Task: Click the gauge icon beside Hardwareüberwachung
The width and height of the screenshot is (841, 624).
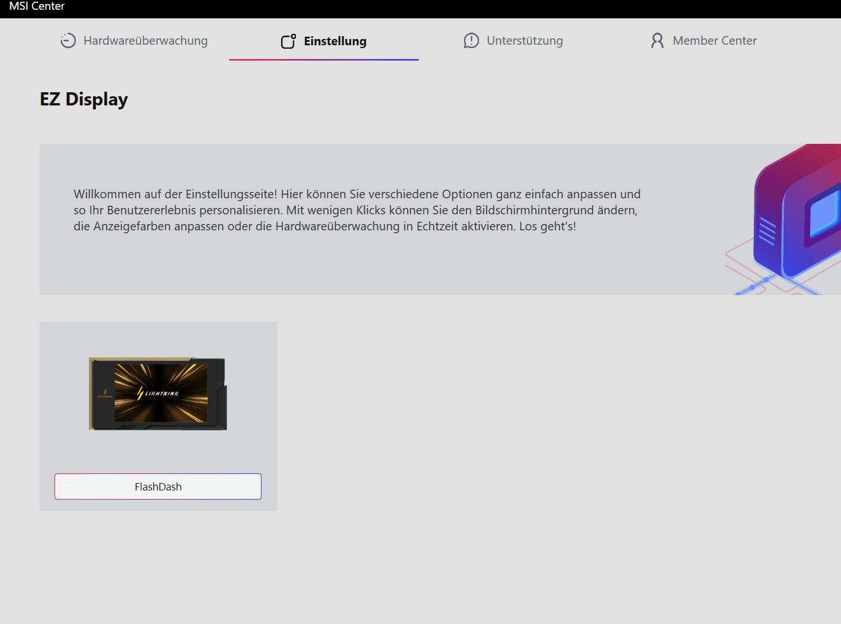Action: coord(68,41)
